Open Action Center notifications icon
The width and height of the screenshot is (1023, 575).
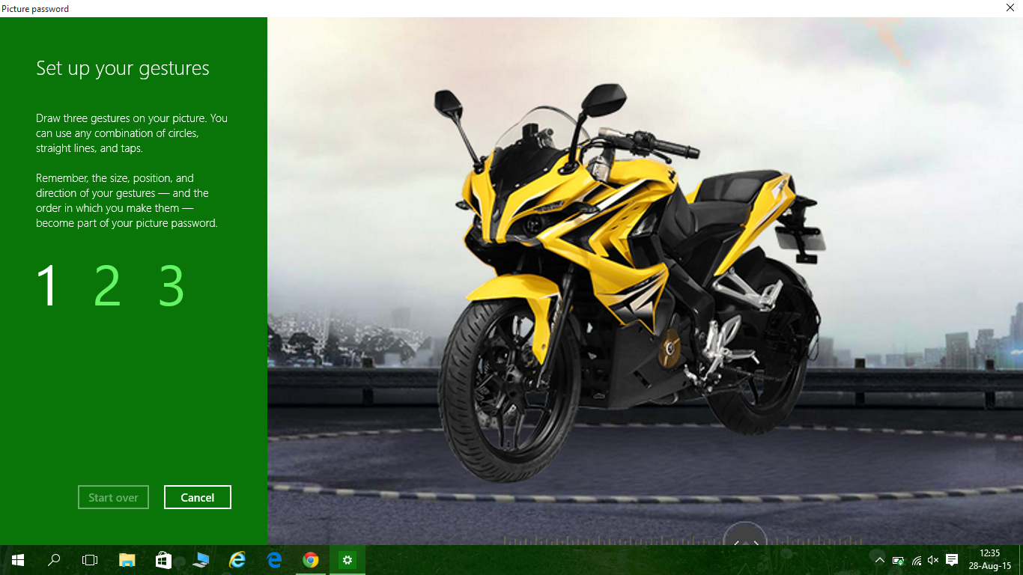point(952,560)
